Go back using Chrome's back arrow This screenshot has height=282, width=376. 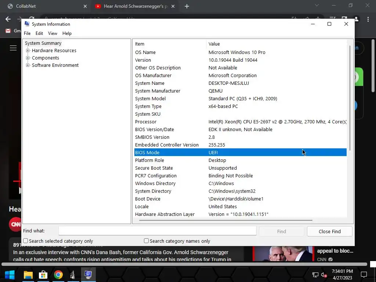click(x=8, y=19)
